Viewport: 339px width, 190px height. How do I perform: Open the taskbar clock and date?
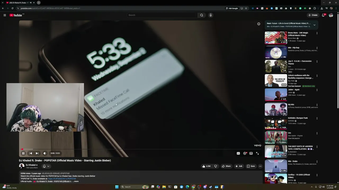[x=330, y=187]
